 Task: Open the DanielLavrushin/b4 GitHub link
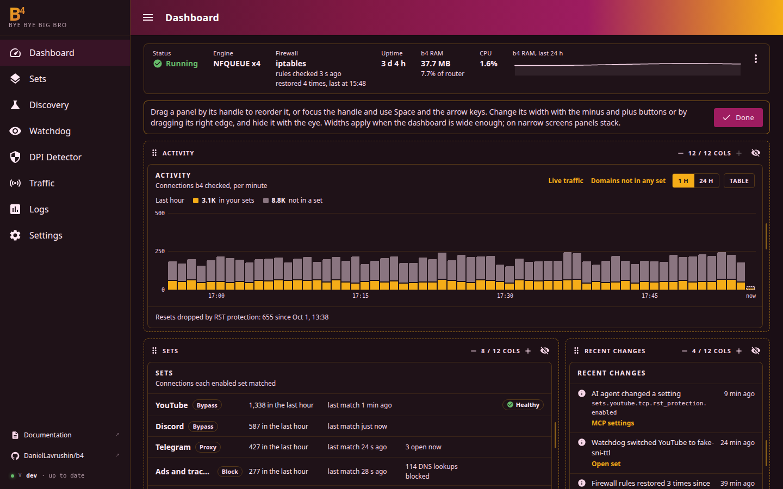(65, 456)
